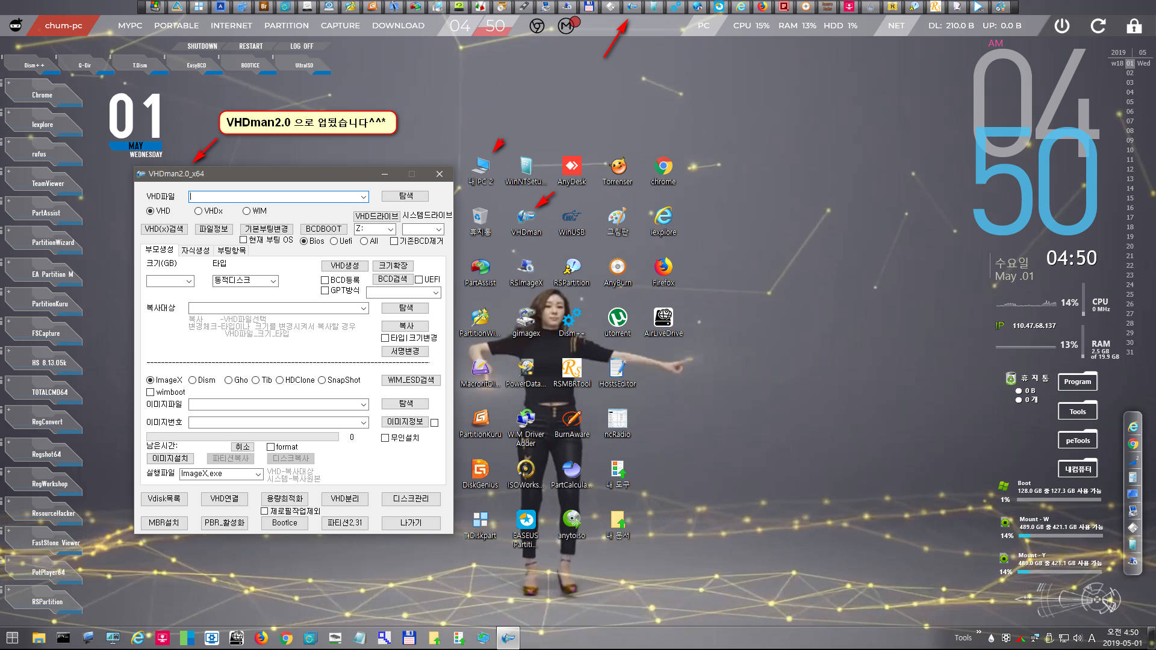This screenshot has width=1156, height=650.
Task: Open the Firefox desktop shortcut
Action: tap(663, 272)
